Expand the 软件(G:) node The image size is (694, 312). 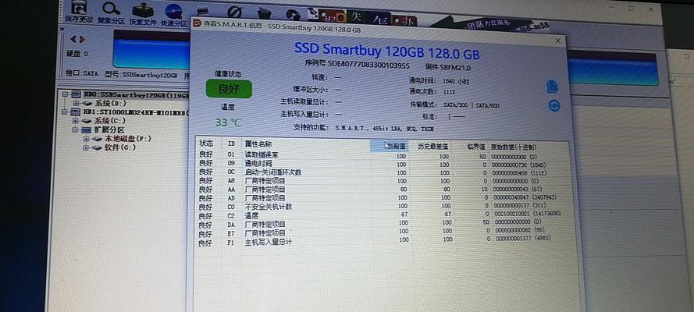[85, 147]
